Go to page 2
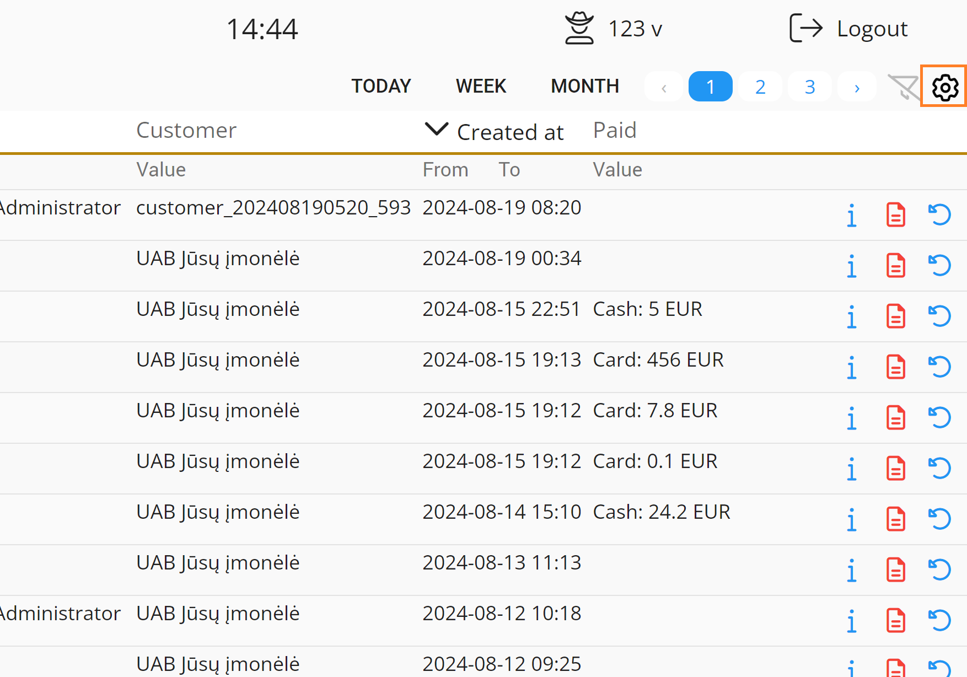 click(760, 87)
